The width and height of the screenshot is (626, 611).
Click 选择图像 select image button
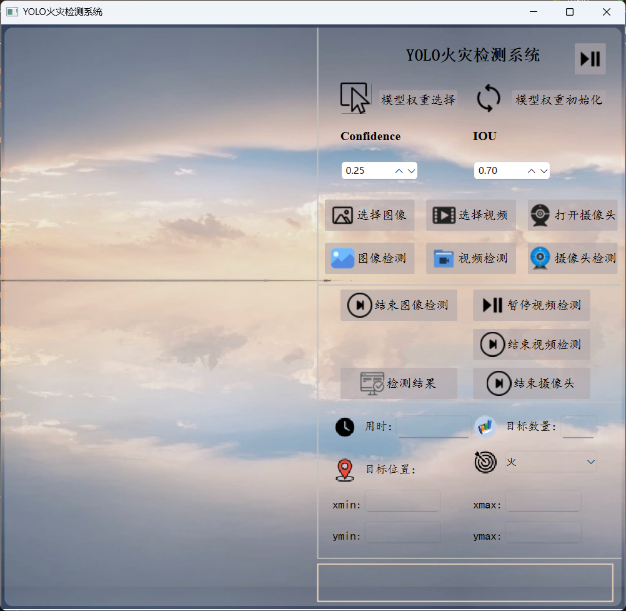tap(369, 215)
